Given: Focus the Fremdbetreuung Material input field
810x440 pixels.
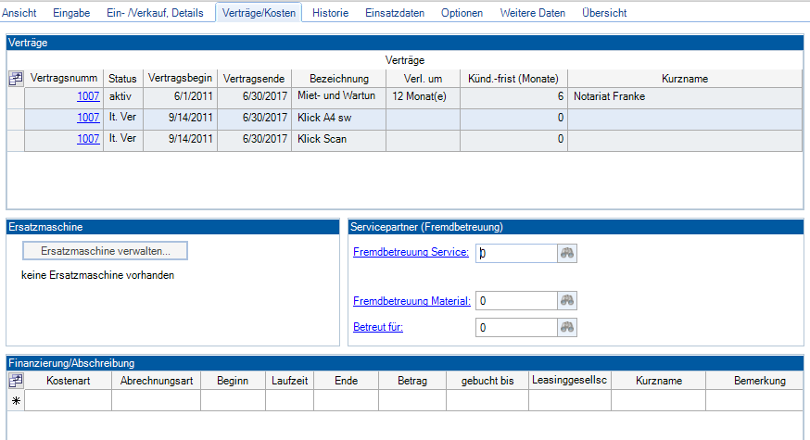Looking at the screenshot, I should pyautogui.click(x=515, y=300).
